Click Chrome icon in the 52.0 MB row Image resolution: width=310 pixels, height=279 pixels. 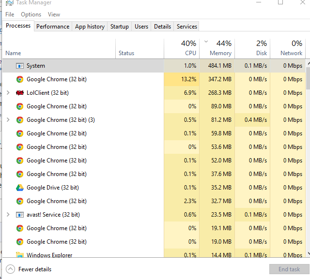pyautogui.click(x=20, y=161)
